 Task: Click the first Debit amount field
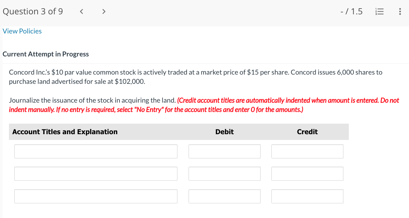[224, 151]
